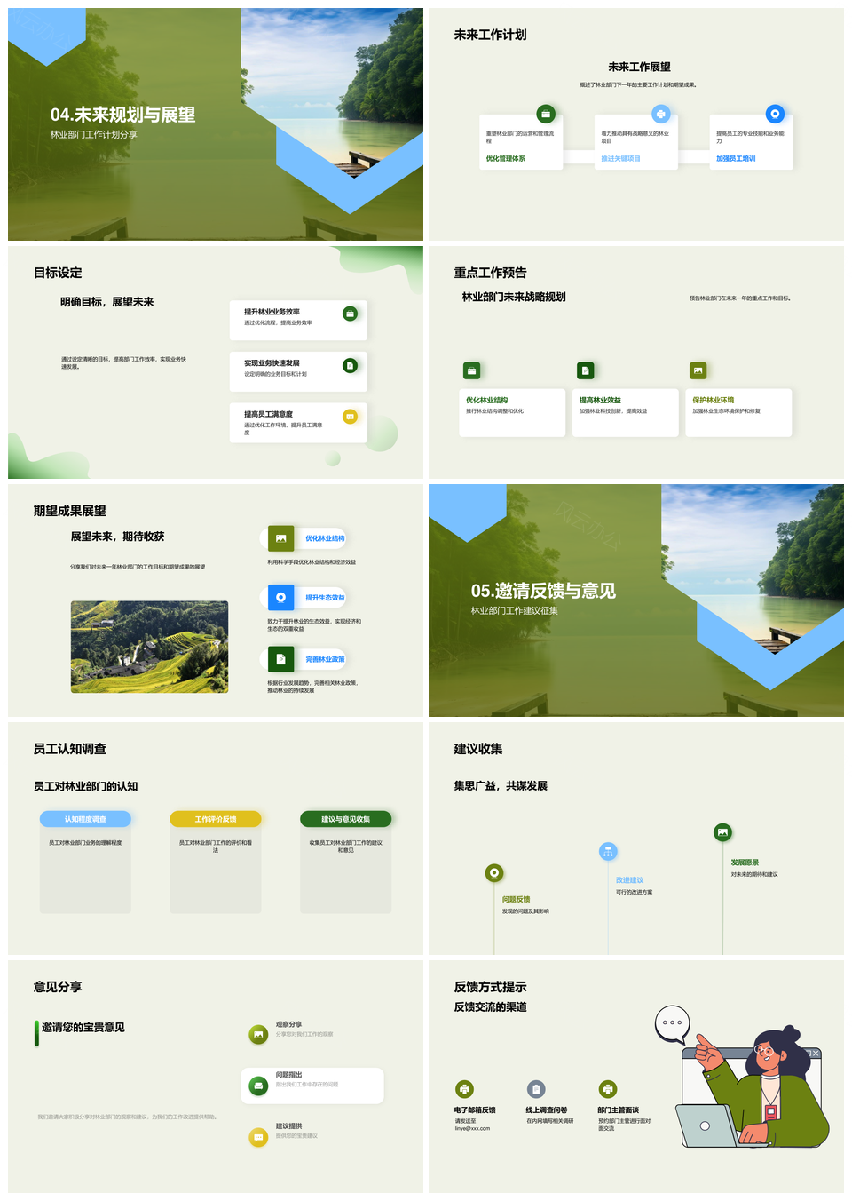Click the 加强员工培训 blue link text

coord(736,159)
